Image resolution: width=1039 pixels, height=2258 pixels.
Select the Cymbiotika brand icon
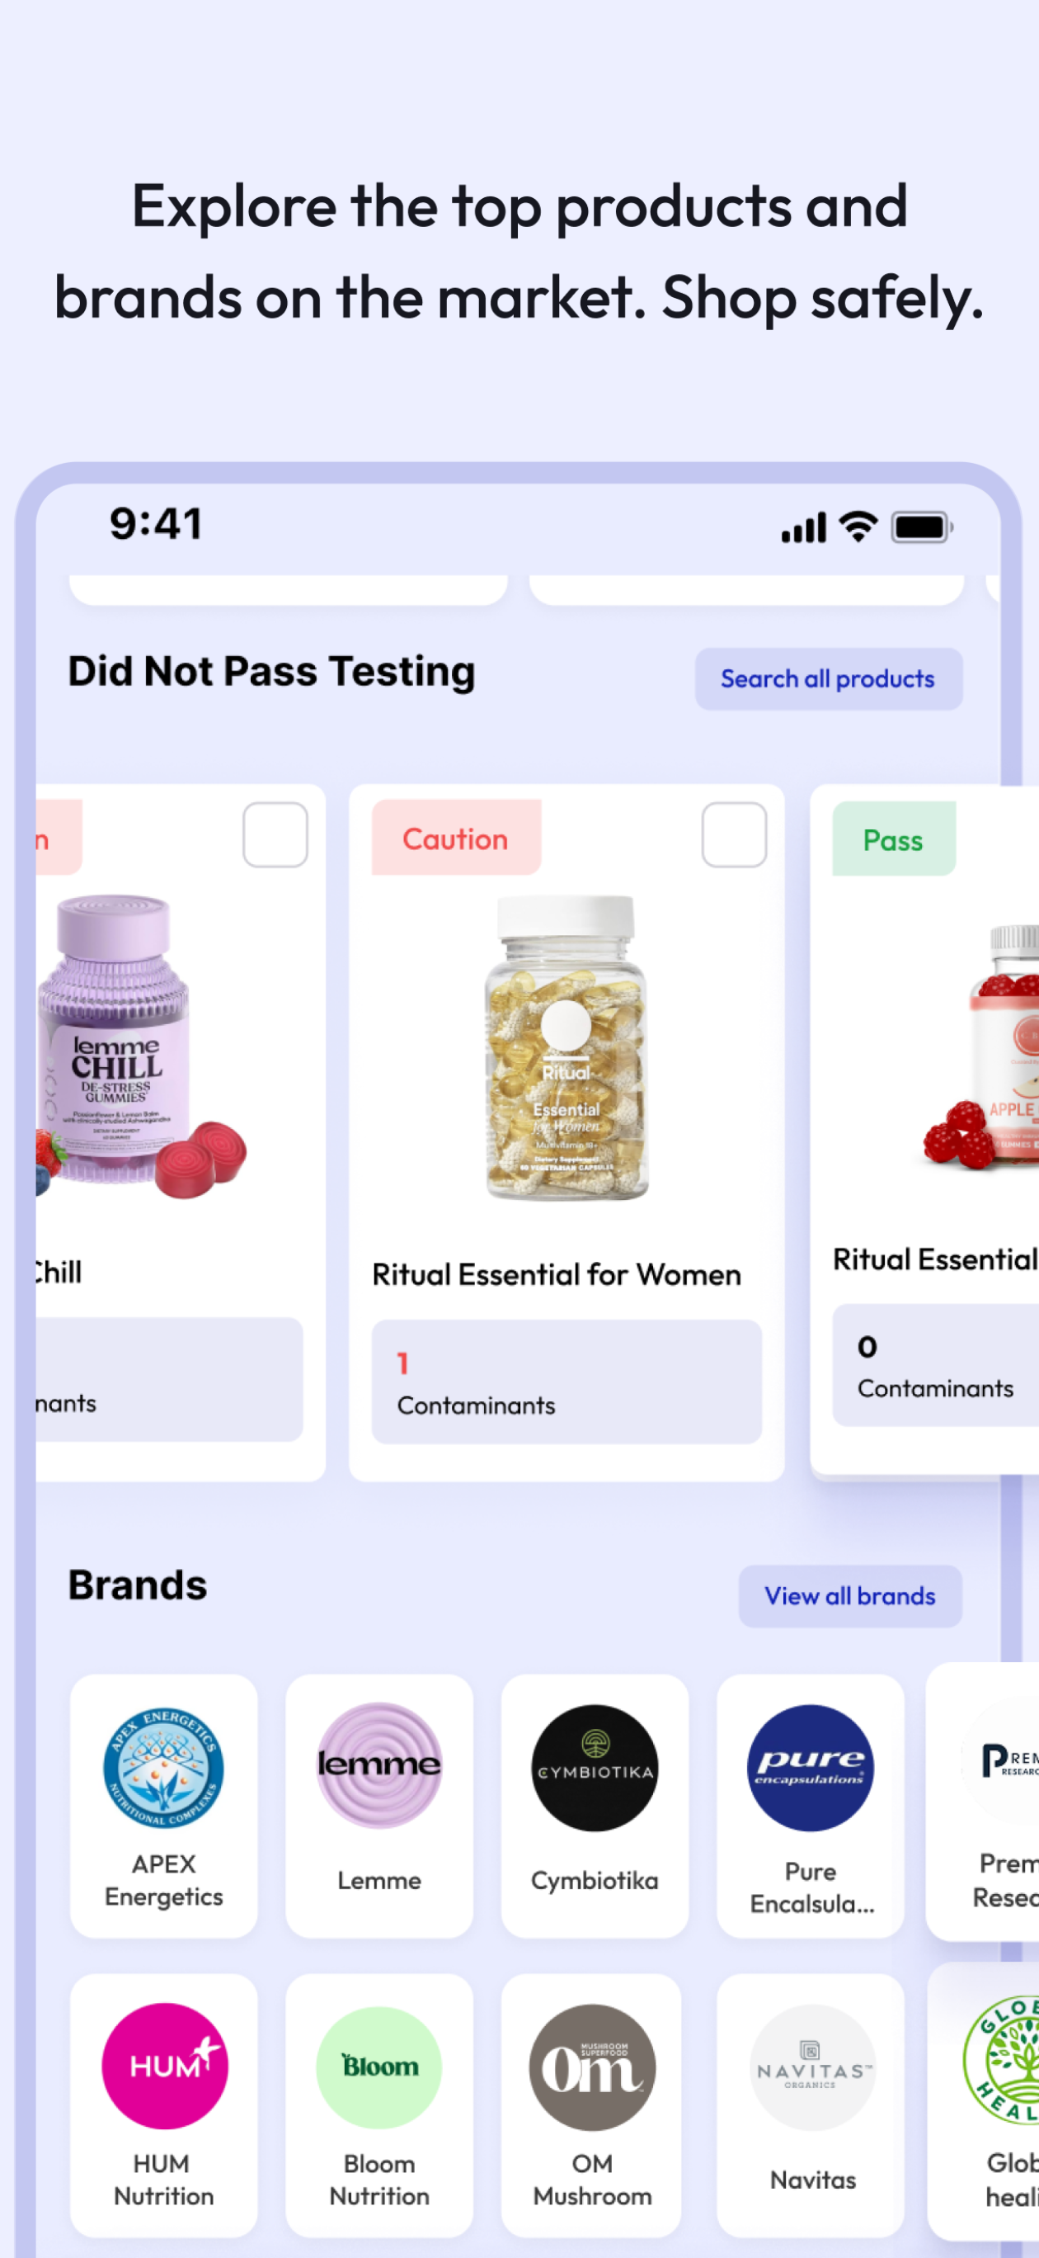(595, 1768)
